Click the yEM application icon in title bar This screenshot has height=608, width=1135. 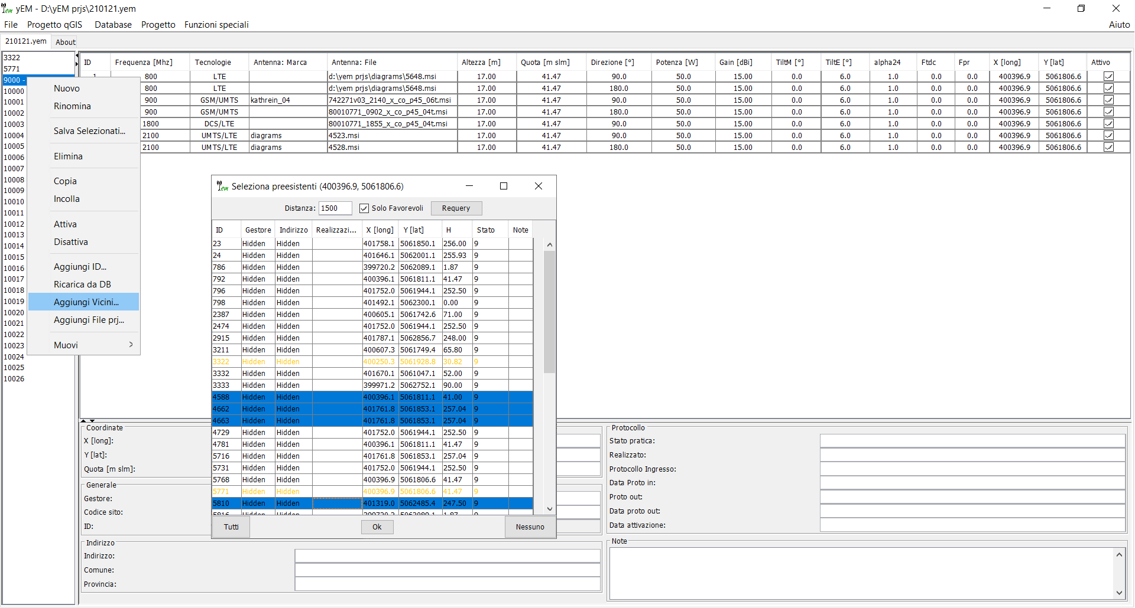pyautogui.click(x=7, y=9)
